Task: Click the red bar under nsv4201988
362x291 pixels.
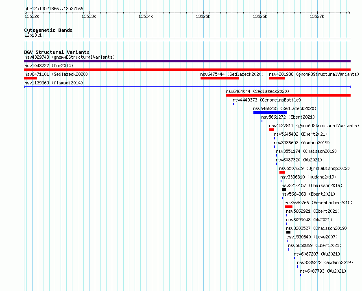Action: click(277, 78)
